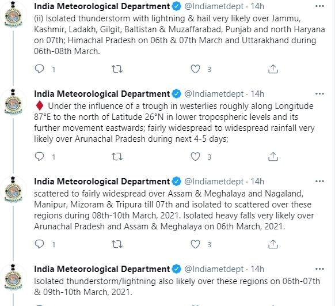Screen dimensions: 335x306
Task: Share the trough in westerlies tweet
Action: 273,157
